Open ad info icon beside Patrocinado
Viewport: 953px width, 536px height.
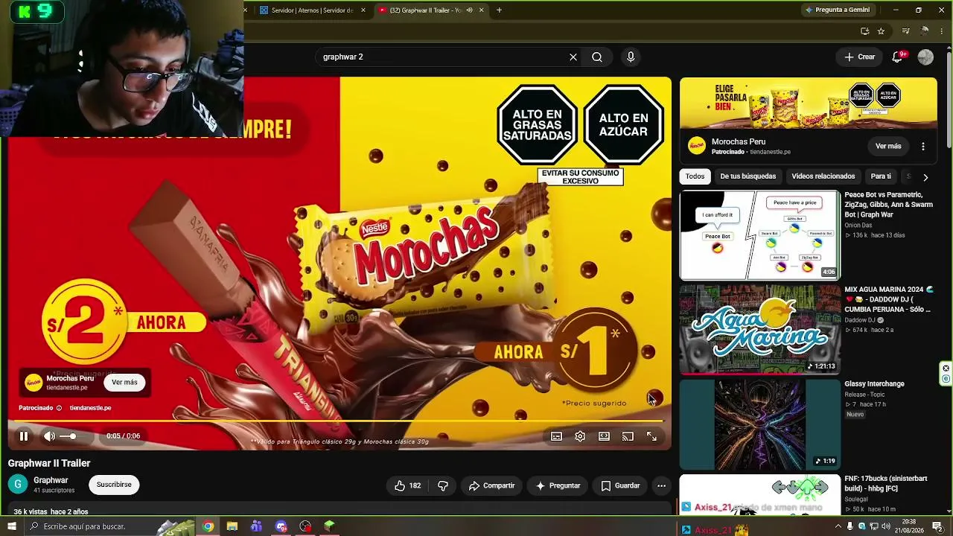click(59, 408)
